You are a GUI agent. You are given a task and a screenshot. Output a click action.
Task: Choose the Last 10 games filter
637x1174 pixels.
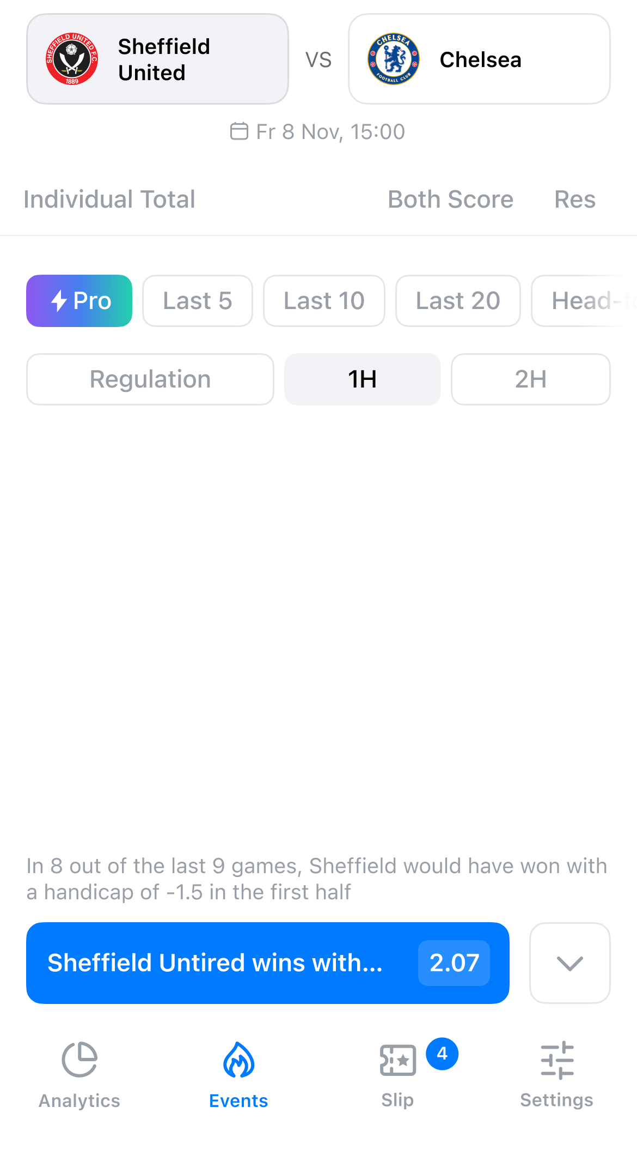pyautogui.click(x=324, y=301)
